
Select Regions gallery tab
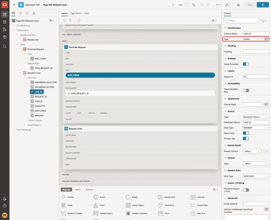66,190
